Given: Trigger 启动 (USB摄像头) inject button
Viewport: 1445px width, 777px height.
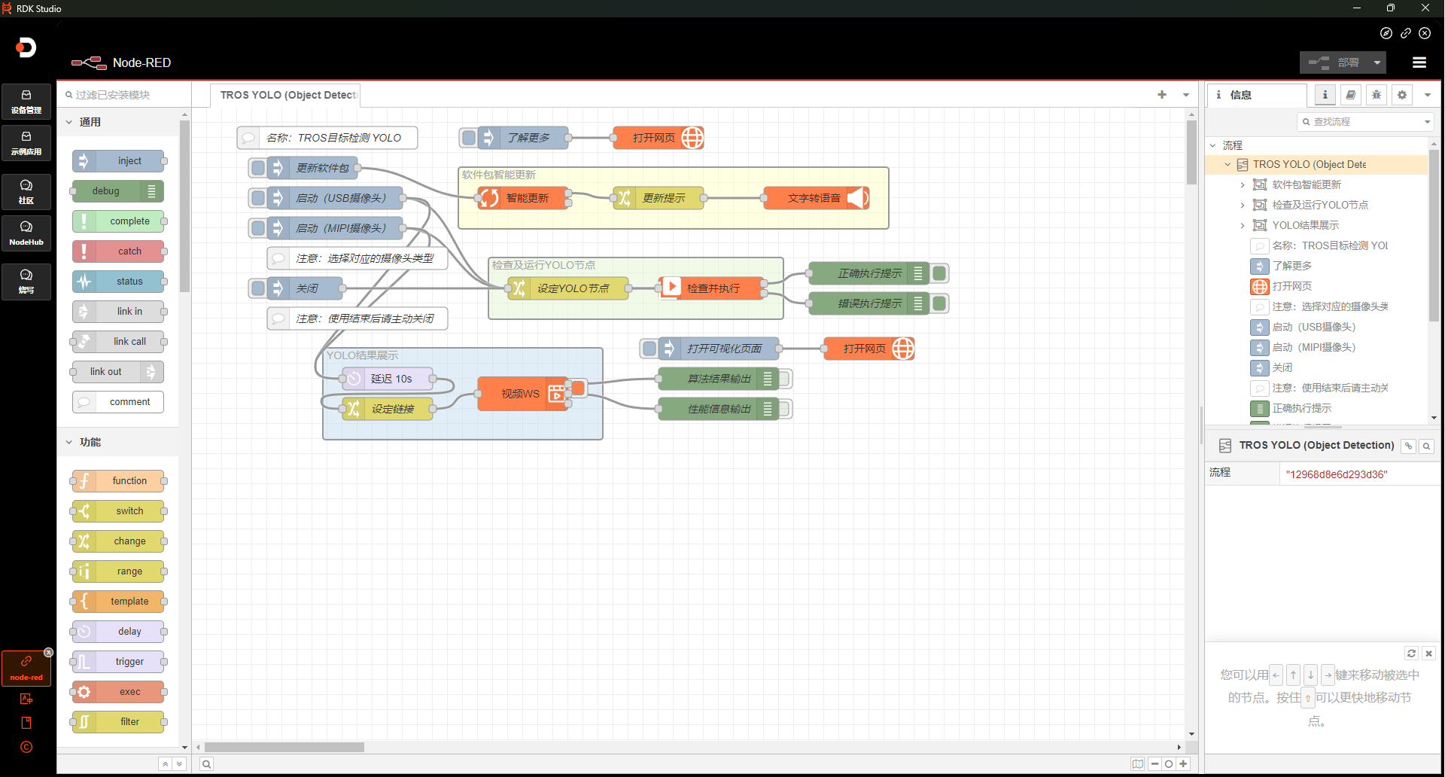Looking at the screenshot, I should tap(258, 198).
